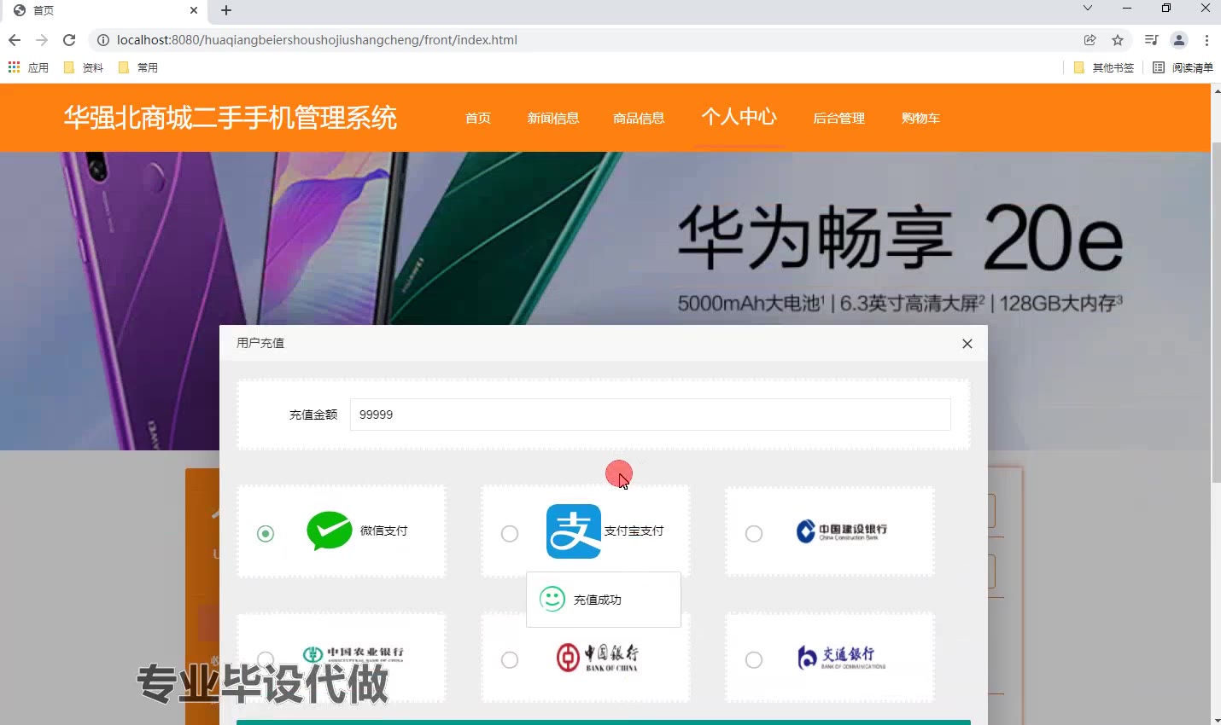Click the site title 华强北商城二手手机管理系统

231,118
